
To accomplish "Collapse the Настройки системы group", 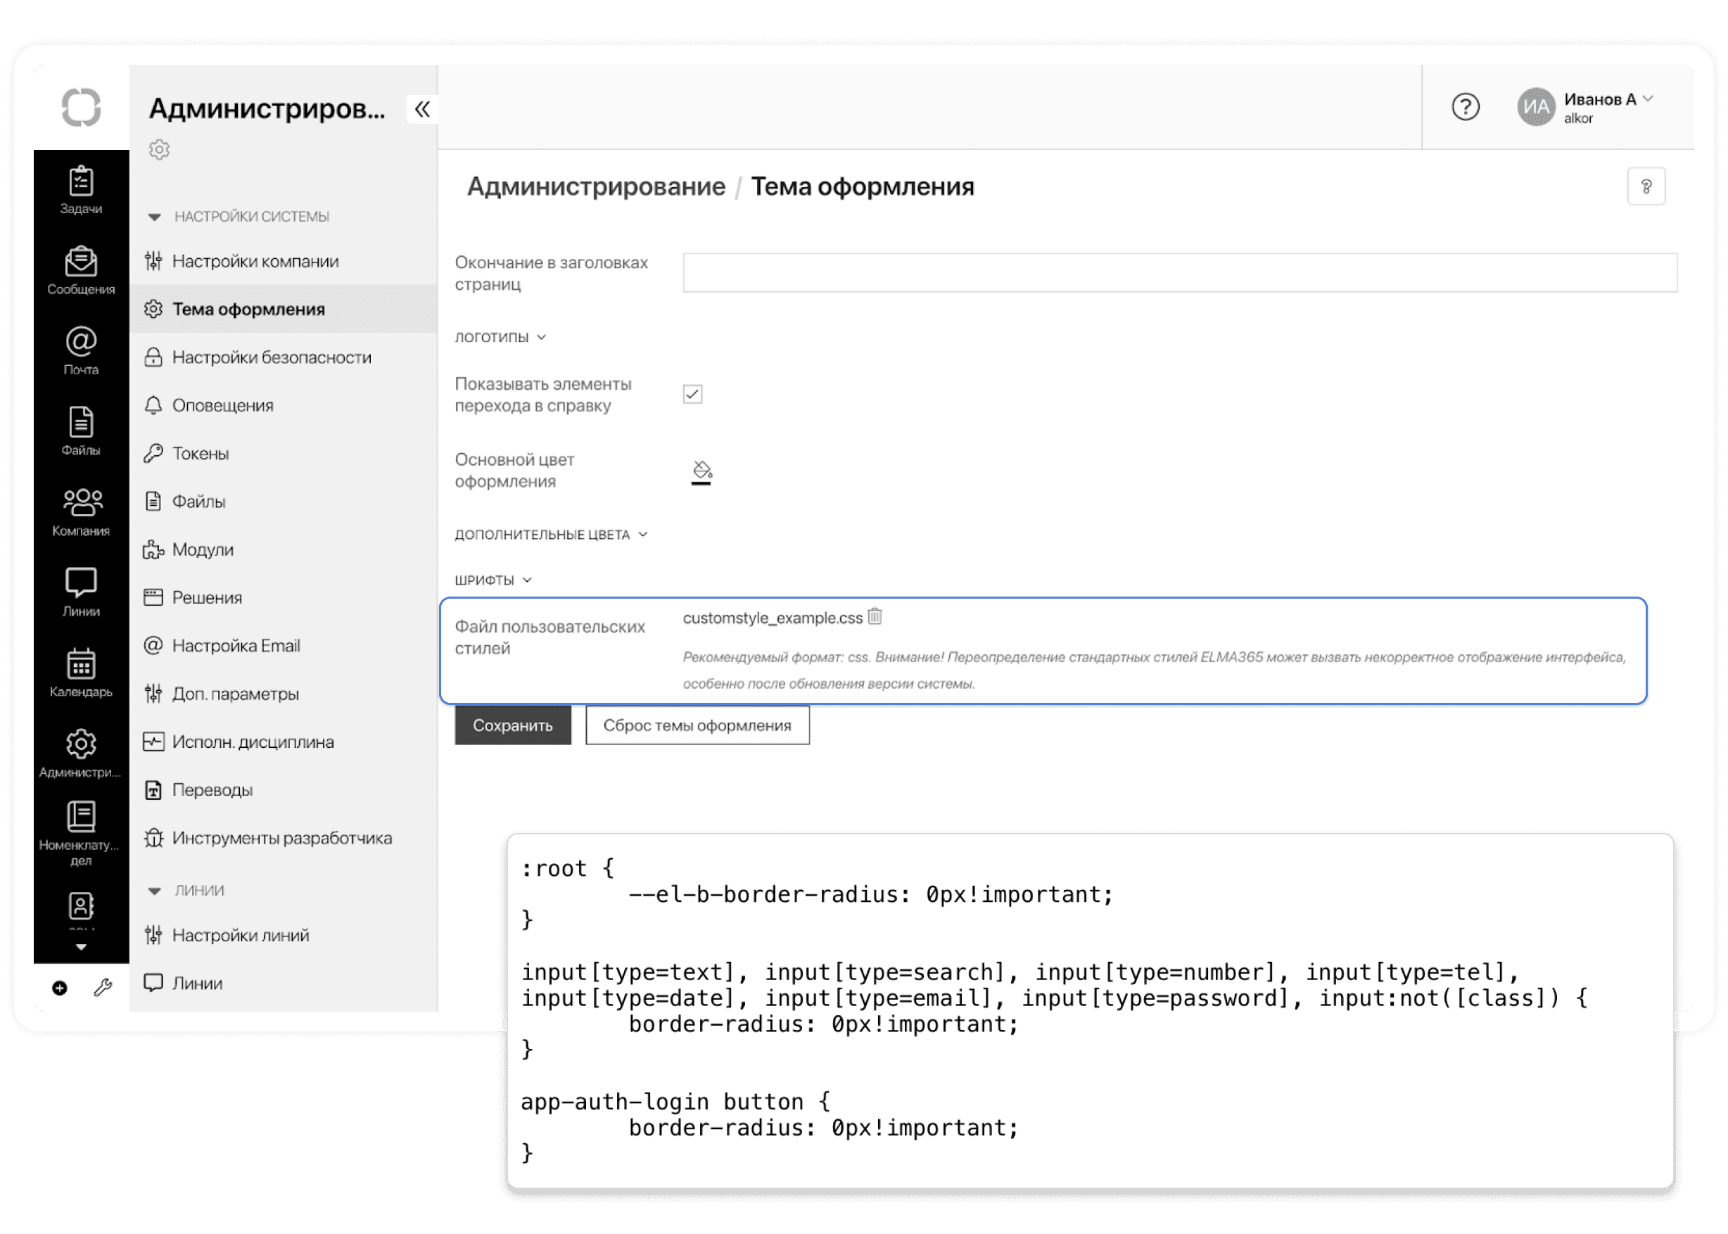I will click(x=154, y=217).
